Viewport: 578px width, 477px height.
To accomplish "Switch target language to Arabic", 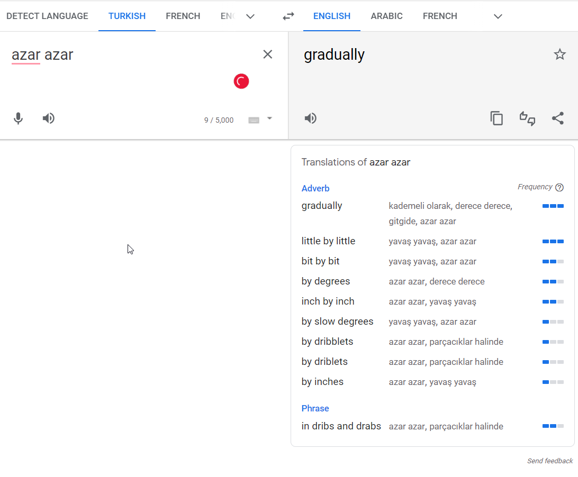I will [x=386, y=16].
